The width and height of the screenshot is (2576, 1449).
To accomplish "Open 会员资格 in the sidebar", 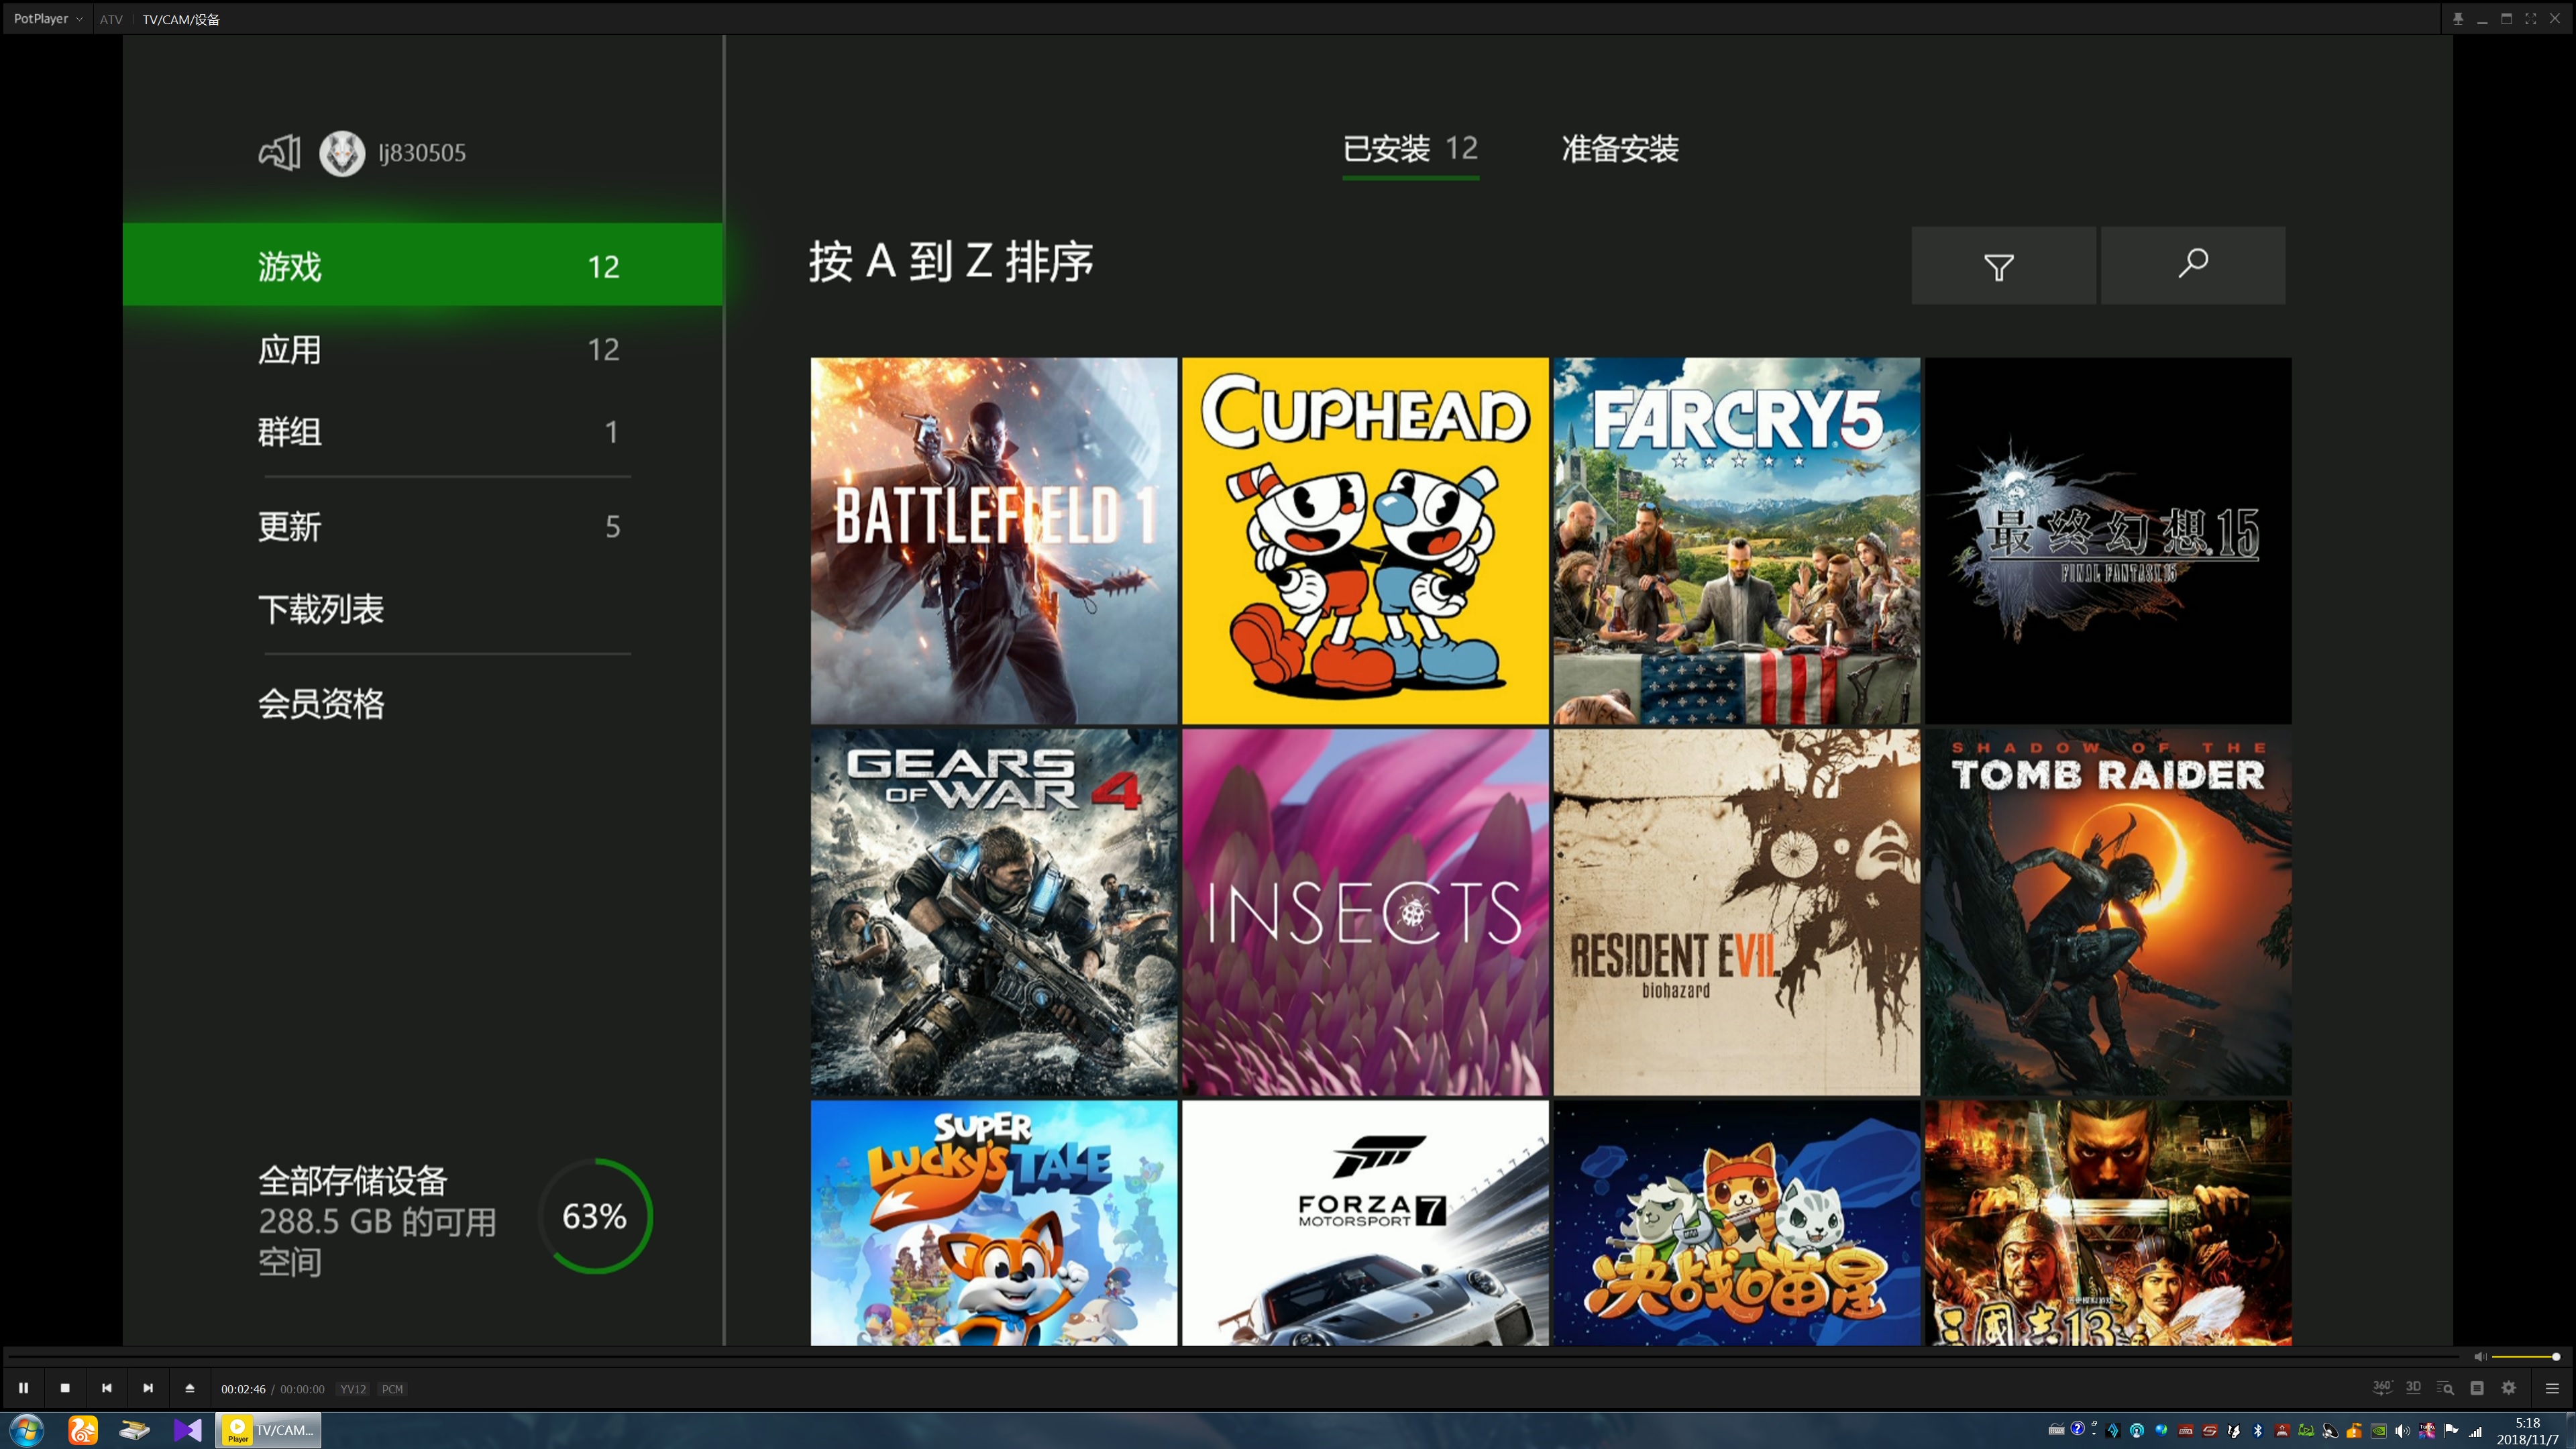I will coord(321,704).
